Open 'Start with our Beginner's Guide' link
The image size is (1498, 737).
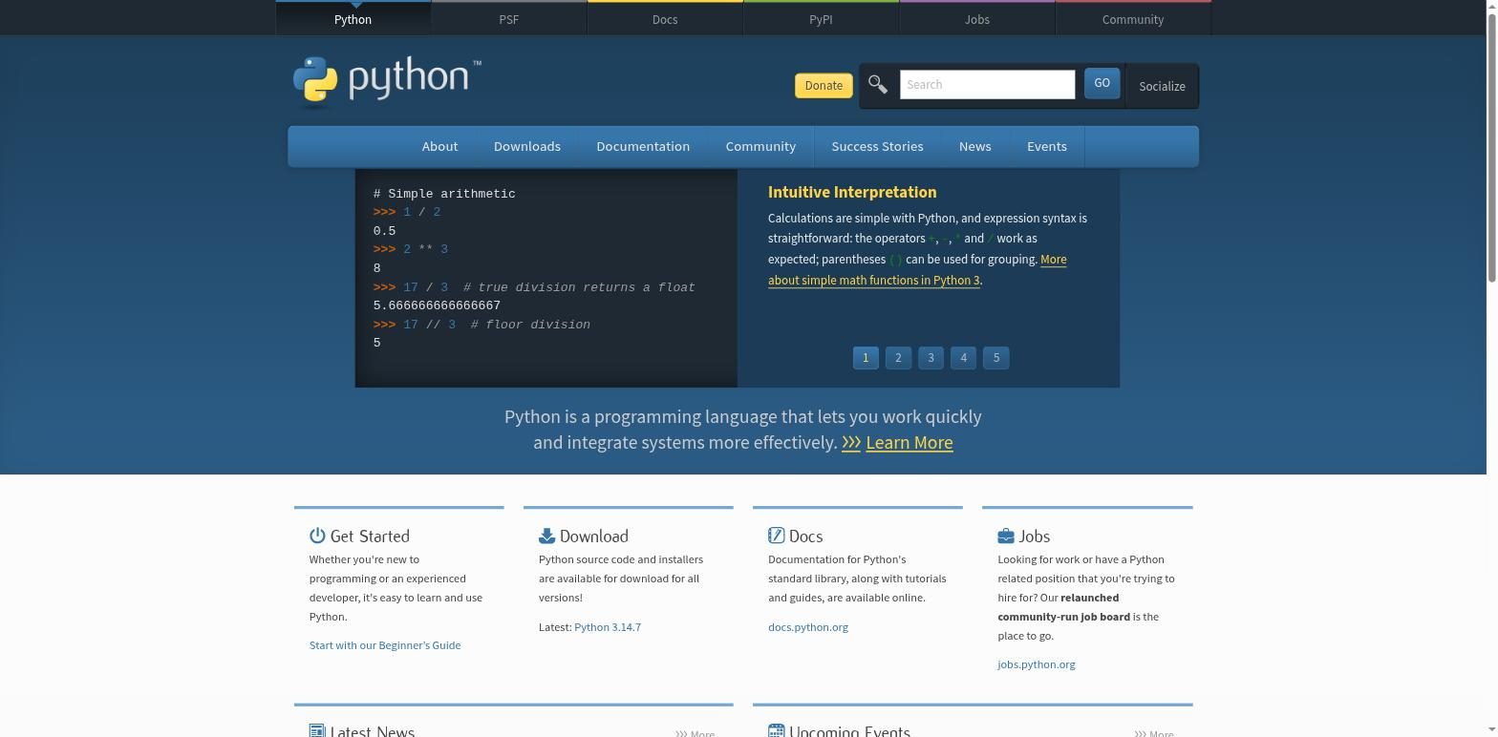point(385,645)
